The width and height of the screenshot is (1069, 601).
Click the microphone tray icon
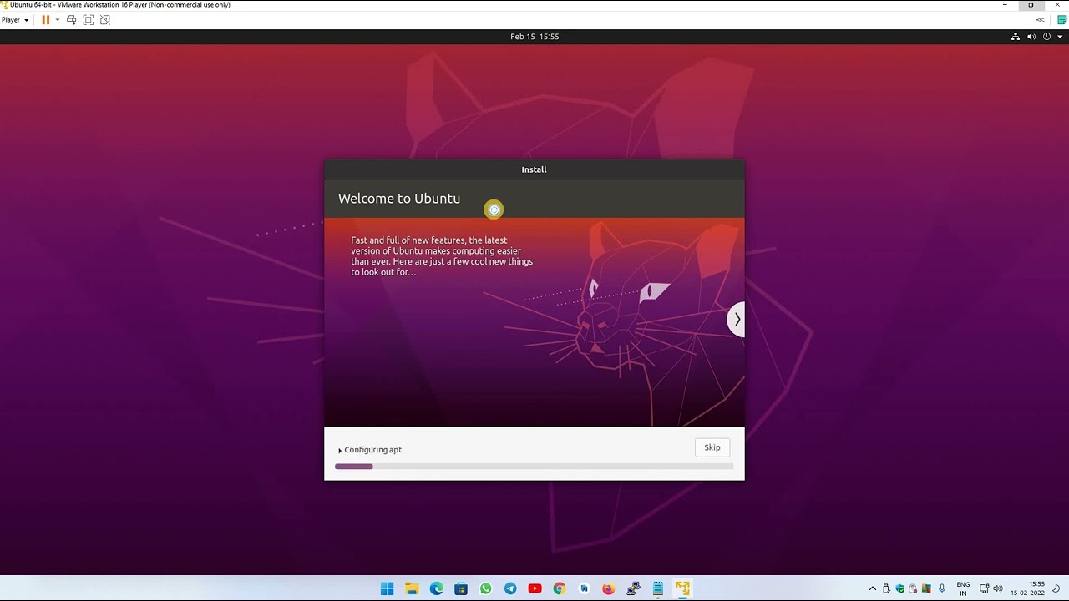pos(942,588)
